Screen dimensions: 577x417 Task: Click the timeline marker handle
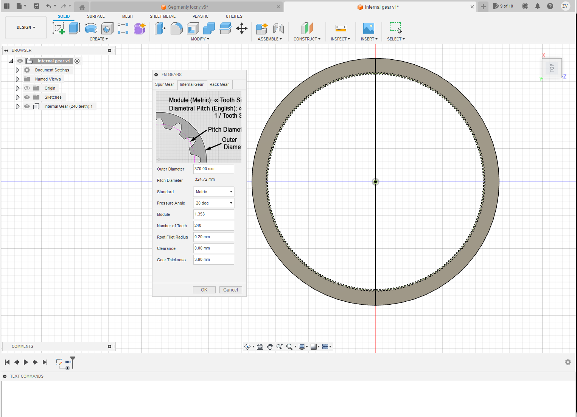coord(73,358)
